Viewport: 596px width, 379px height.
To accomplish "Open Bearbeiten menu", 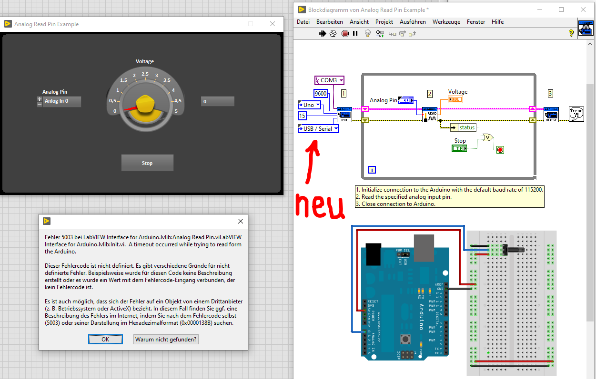I will (330, 22).
